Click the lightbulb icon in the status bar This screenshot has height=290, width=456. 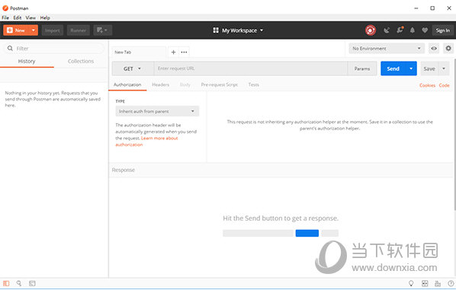[x=411, y=283]
